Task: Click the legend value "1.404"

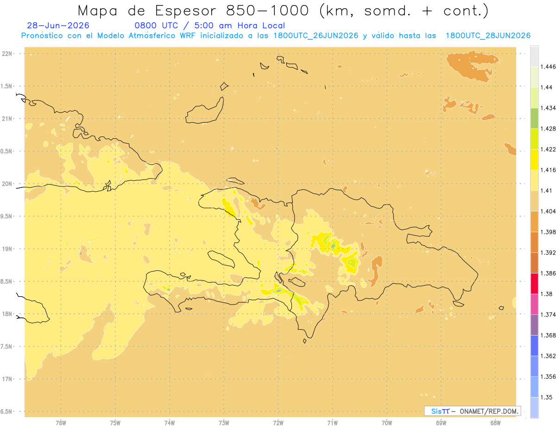Action: [548, 211]
